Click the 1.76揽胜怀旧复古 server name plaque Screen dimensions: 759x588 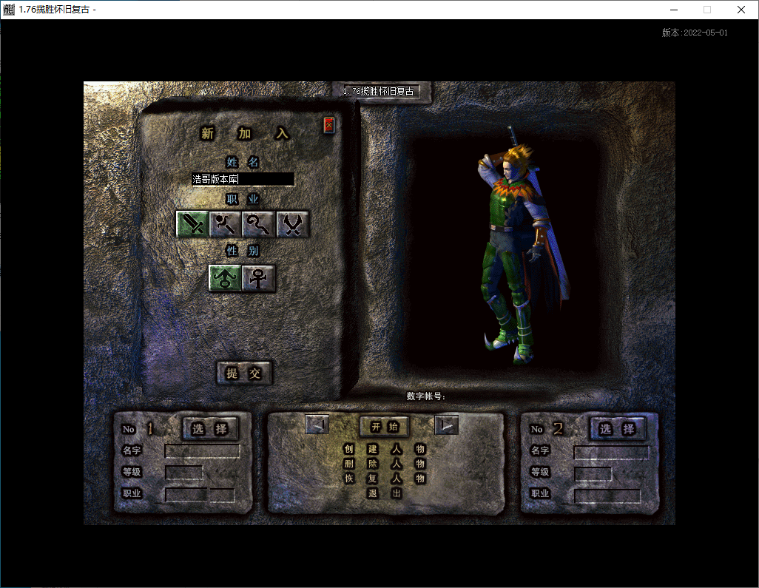(x=382, y=92)
